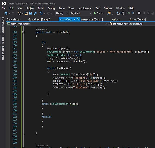Comment out the selected lines
This screenshot has height=148, width=155.
click(129, 13)
